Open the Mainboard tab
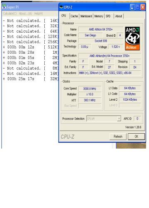The width and height of the screenshot is (149, 208). point(86,16)
